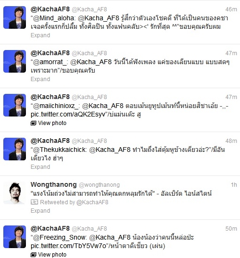This screenshot has width=240, height=258.
Task: Open the @wongthanong handle
Action: click(99, 185)
